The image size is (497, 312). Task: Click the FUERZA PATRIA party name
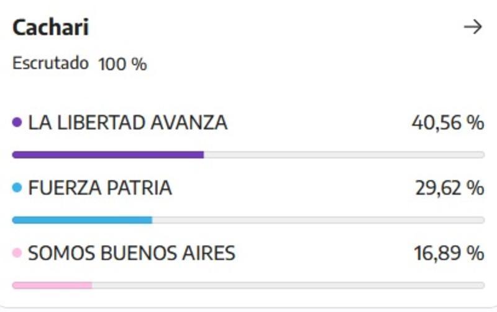100,188
